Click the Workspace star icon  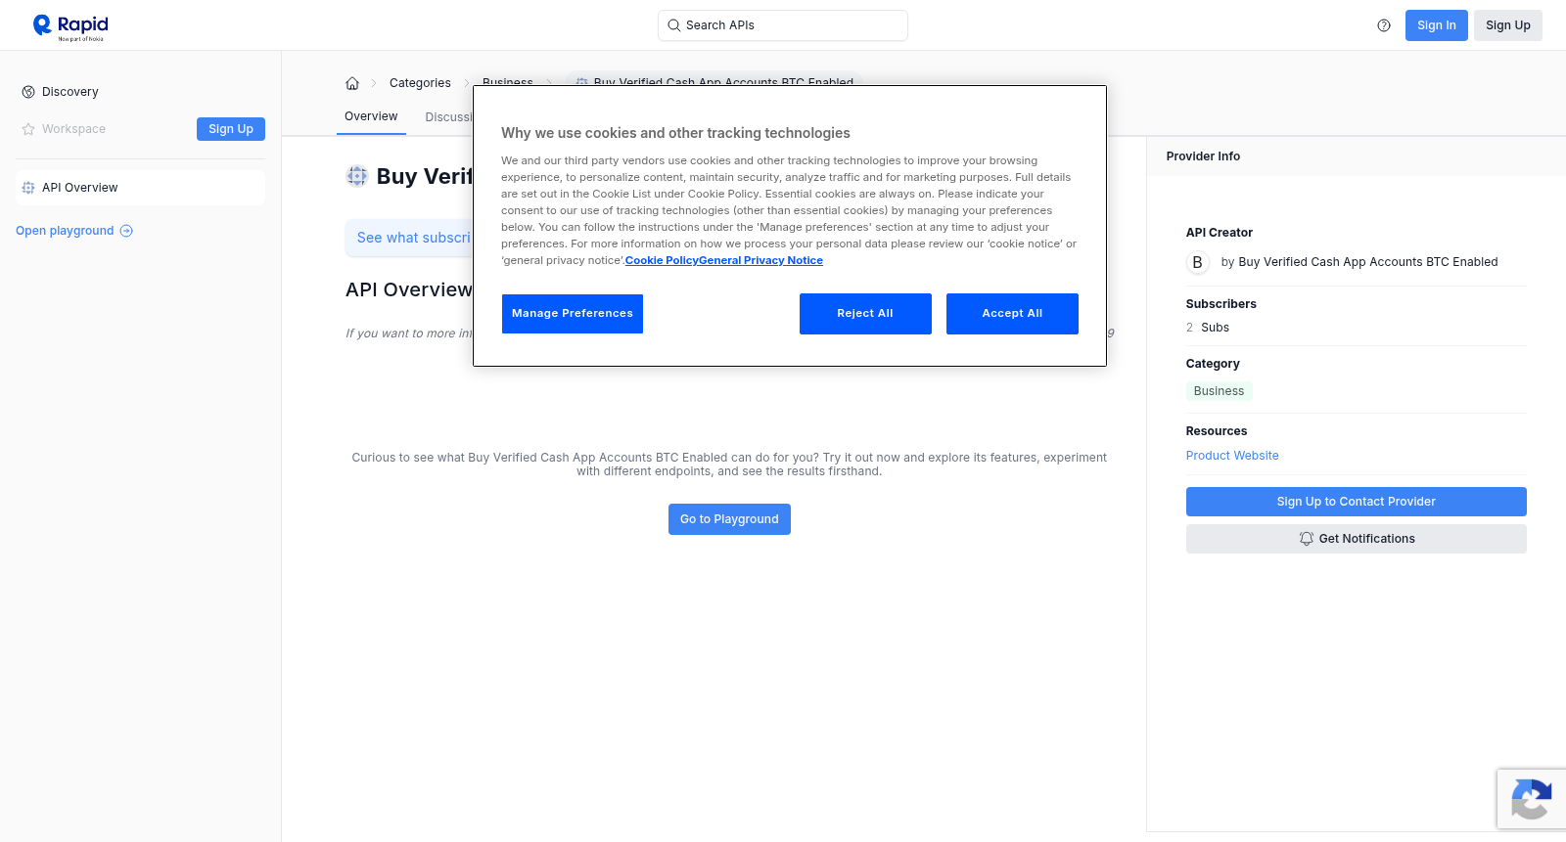tap(28, 129)
